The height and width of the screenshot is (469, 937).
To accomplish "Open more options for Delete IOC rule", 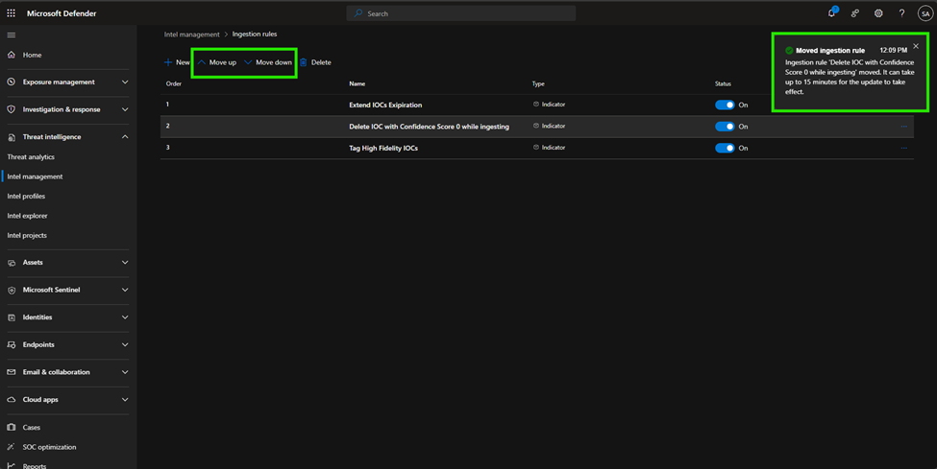I will point(903,127).
